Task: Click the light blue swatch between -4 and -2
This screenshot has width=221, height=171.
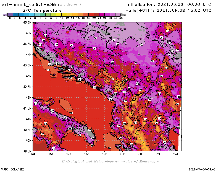Action: pyautogui.click(x=27, y=14)
